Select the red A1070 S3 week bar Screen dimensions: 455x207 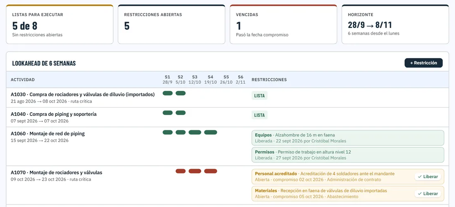[x=195, y=171]
